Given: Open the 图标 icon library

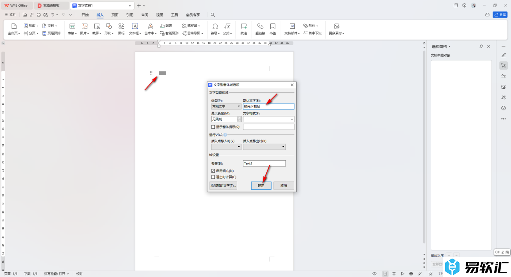Looking at the screenshot, I should point(121,29).
